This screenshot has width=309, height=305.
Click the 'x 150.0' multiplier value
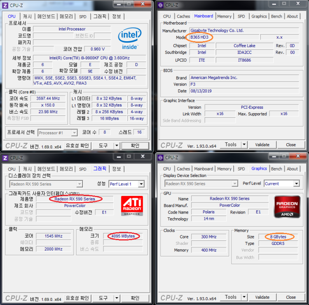tap(48, 105)
